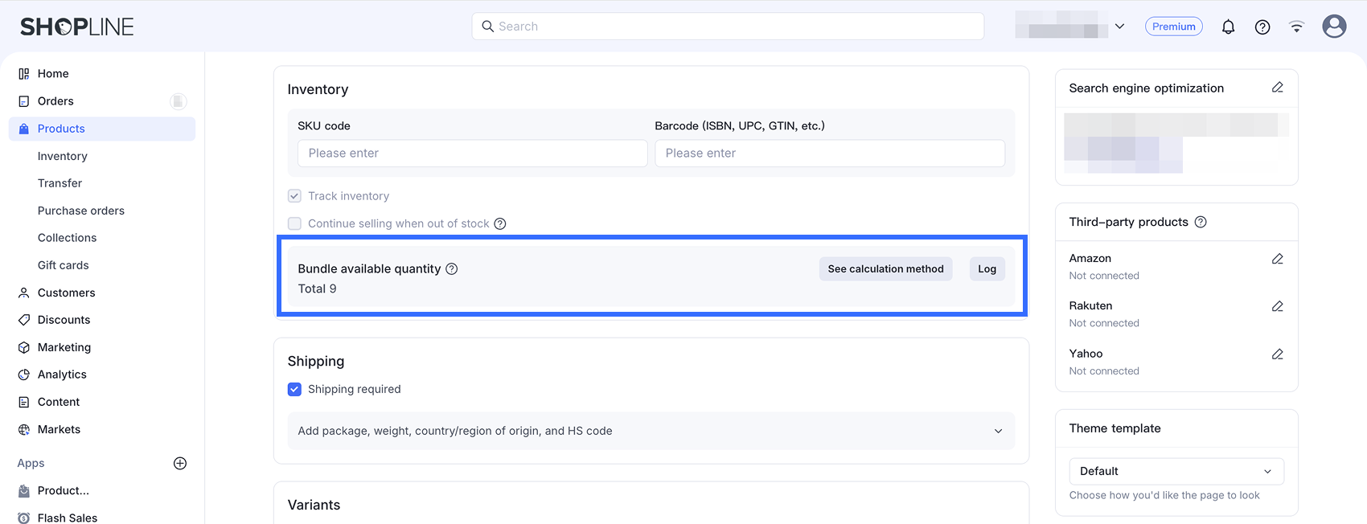Edit the Amazon third-party connection
This screenshot has height=524, width=1367.
pos(1277,259)
